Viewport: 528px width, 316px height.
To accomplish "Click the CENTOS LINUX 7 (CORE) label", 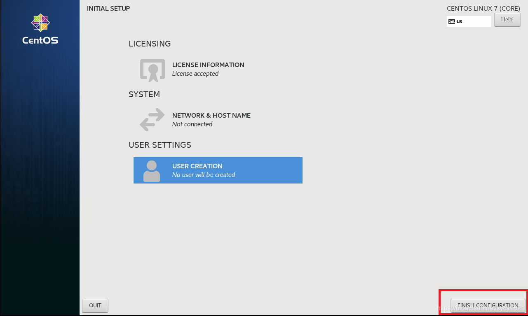I will click(483, 8).
